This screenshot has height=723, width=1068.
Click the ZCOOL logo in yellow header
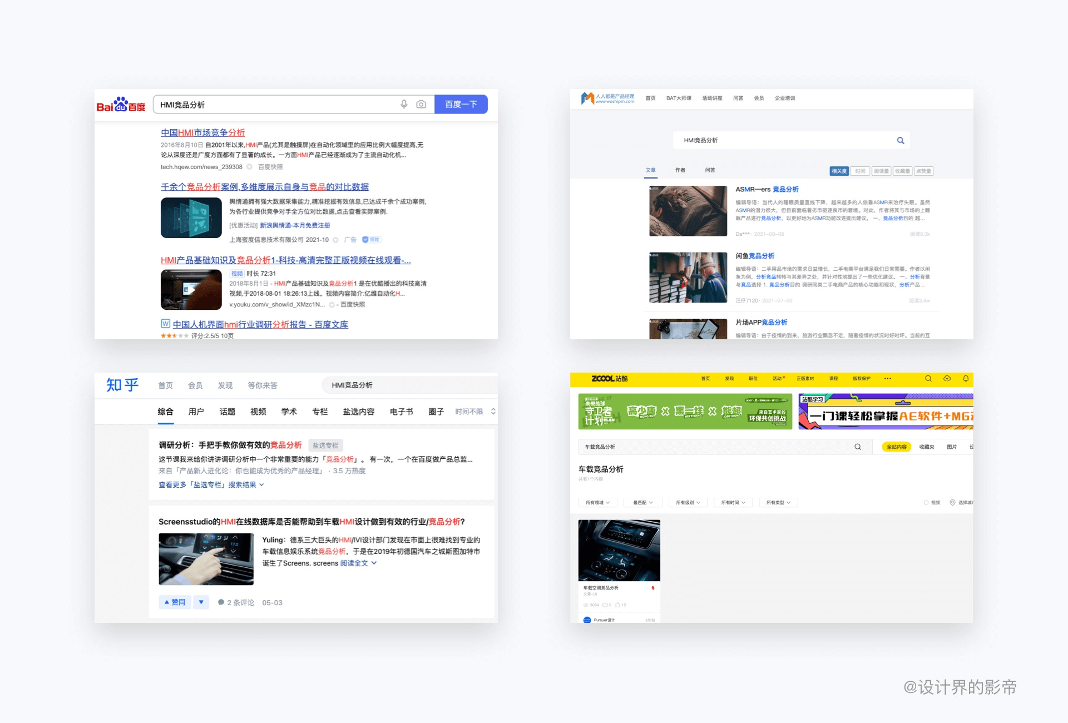(x=609, y=379)
